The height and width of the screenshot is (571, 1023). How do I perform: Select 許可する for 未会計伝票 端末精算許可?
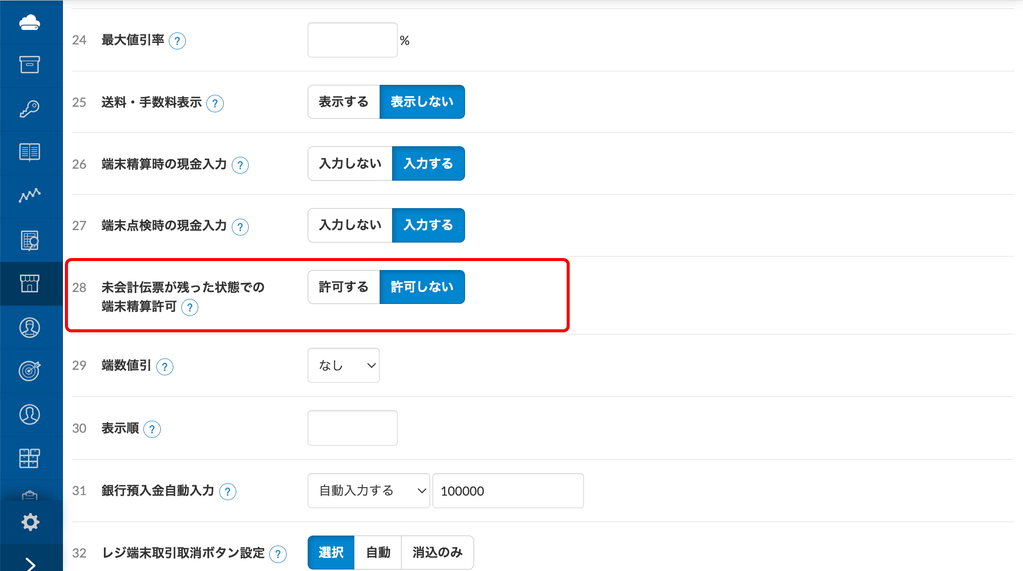click(x=344, y=287)
